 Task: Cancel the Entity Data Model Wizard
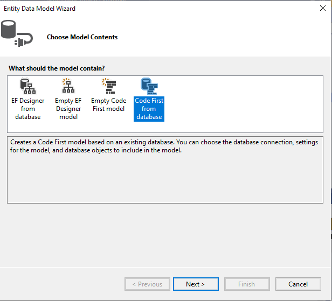(298, 284)
